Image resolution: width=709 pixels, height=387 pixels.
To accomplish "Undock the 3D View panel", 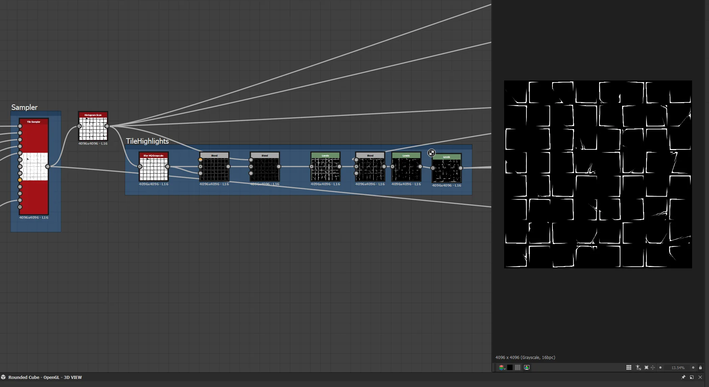I will tap(692, 377).
